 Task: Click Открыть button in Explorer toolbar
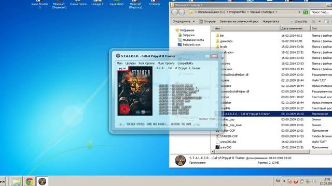point(208,21)
